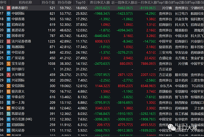This screenshot has width=204, height=137.
Task: Click the 中银香港 logo icon
Action: point(9,19)
